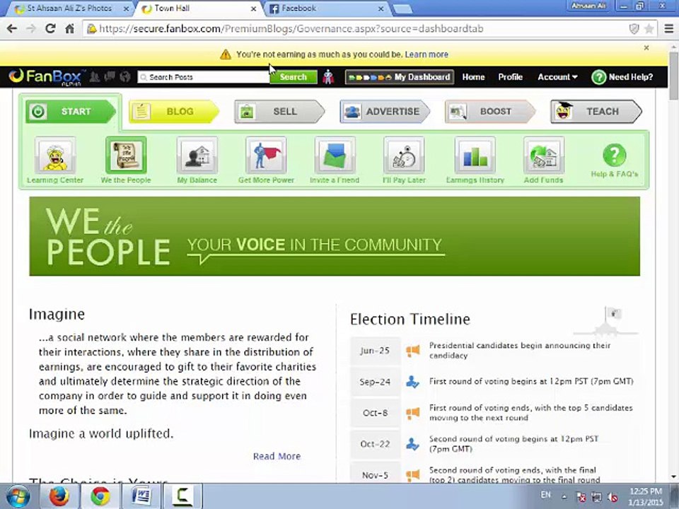
Task: Open Help & FAQ's question mark icon
Action: click(614, 155)
